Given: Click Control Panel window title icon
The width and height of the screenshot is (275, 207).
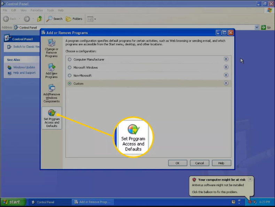Looking at the screenshot, I should (x=3, y=4).
